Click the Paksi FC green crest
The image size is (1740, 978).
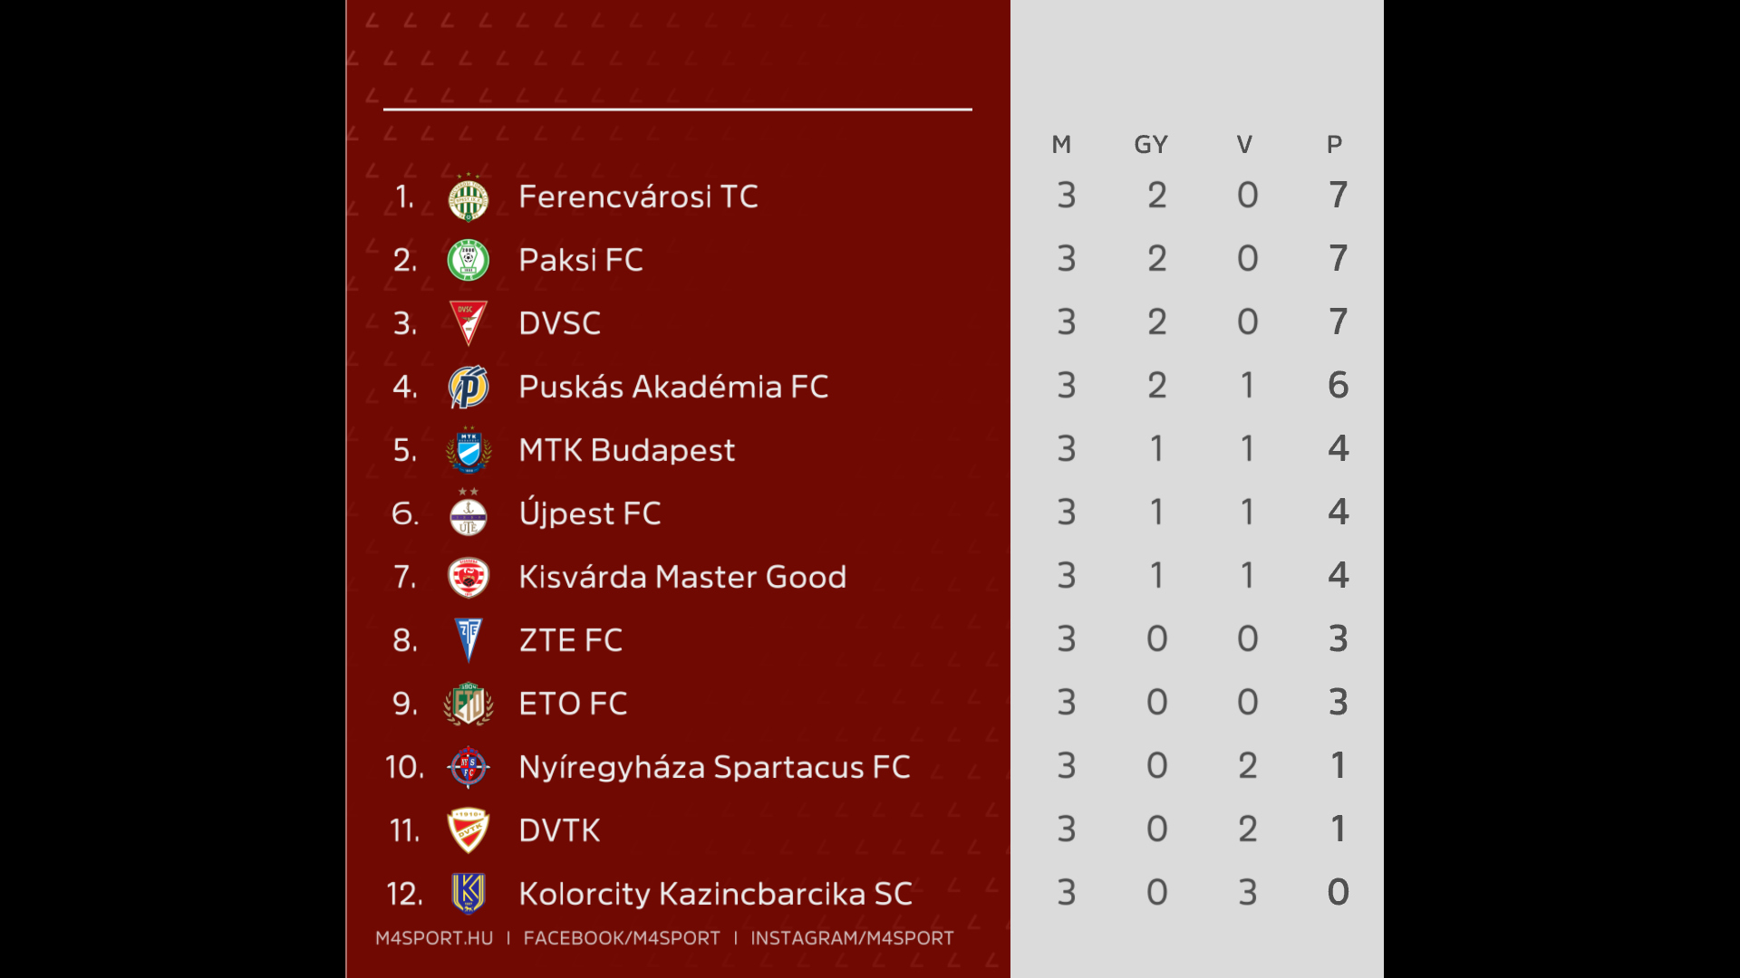(x=469, y=260)
